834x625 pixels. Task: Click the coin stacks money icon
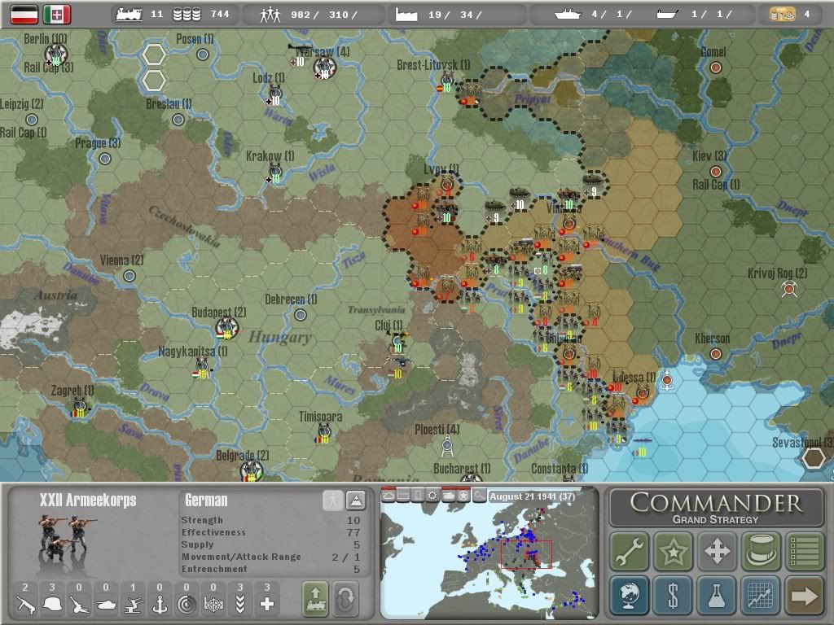tap(187, 15)
